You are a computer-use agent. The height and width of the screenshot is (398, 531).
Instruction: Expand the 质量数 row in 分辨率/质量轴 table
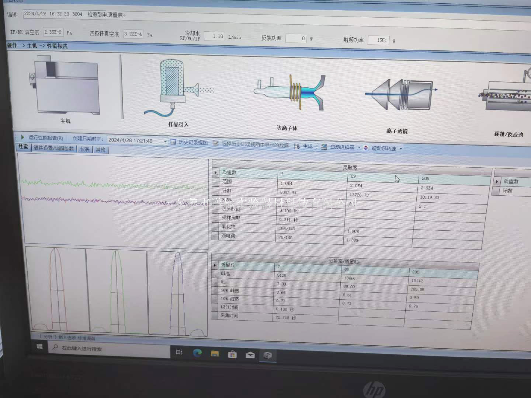coord(215,265)
